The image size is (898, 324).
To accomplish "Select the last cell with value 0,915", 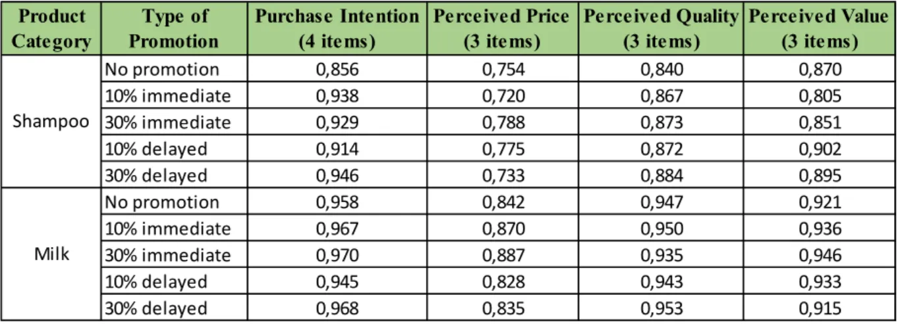I will click(817, 308).
